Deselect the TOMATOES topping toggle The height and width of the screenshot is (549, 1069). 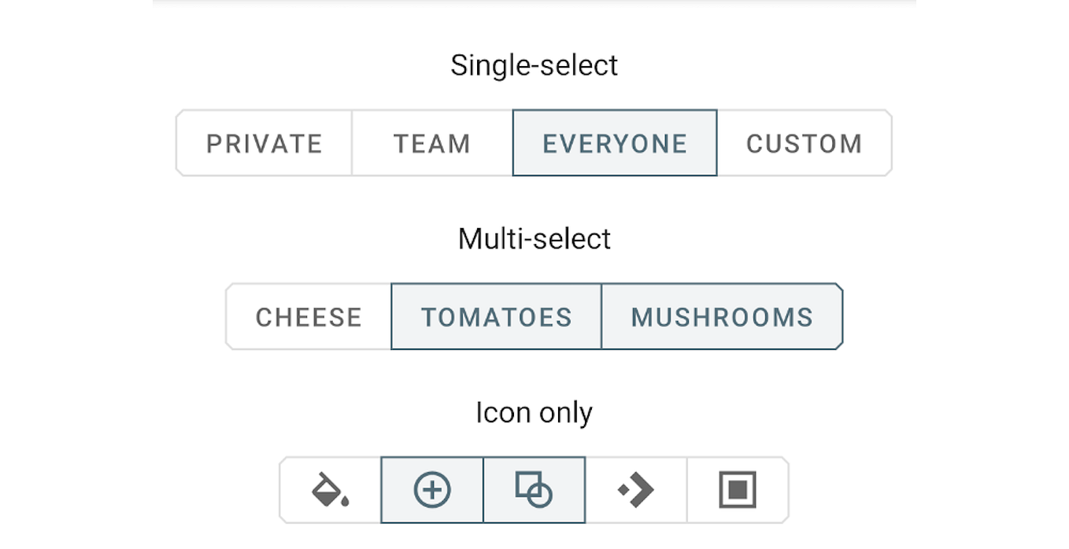pyautogui.click(x=497, y=317)
